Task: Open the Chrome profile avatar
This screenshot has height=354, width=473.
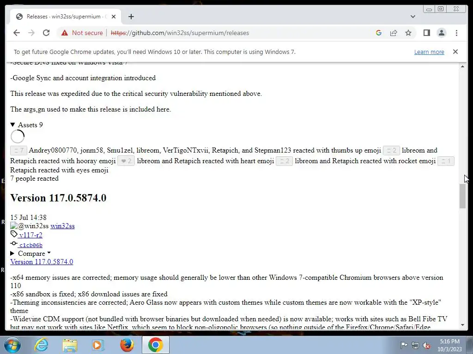Action: click(x=441, y=33)
